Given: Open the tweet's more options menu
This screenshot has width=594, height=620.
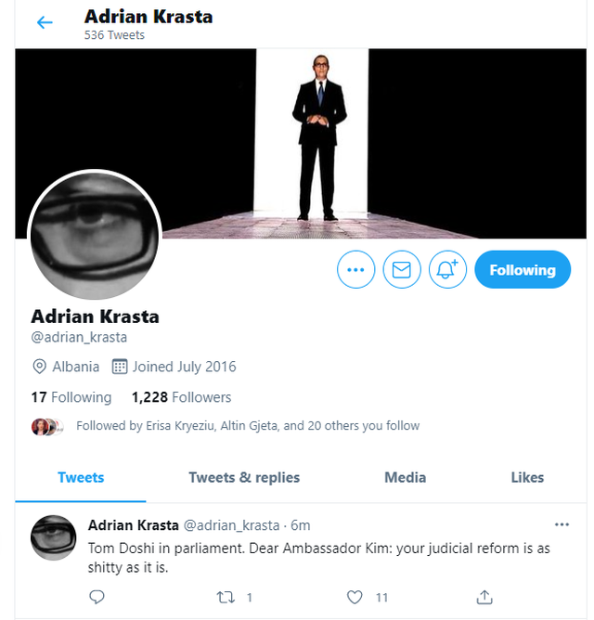Looking at the screenshot, I should coord(562,524).
